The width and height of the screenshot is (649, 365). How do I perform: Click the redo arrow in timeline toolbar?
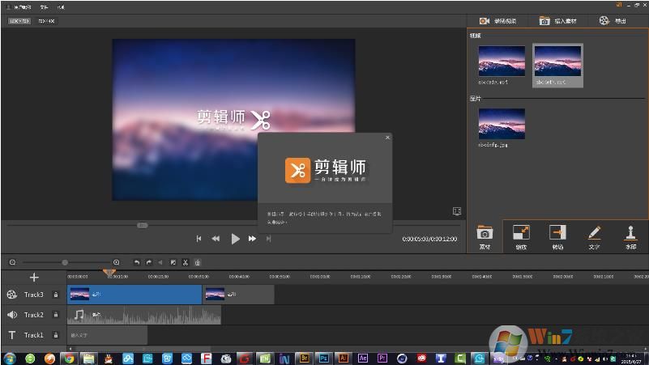coord(149,262)
